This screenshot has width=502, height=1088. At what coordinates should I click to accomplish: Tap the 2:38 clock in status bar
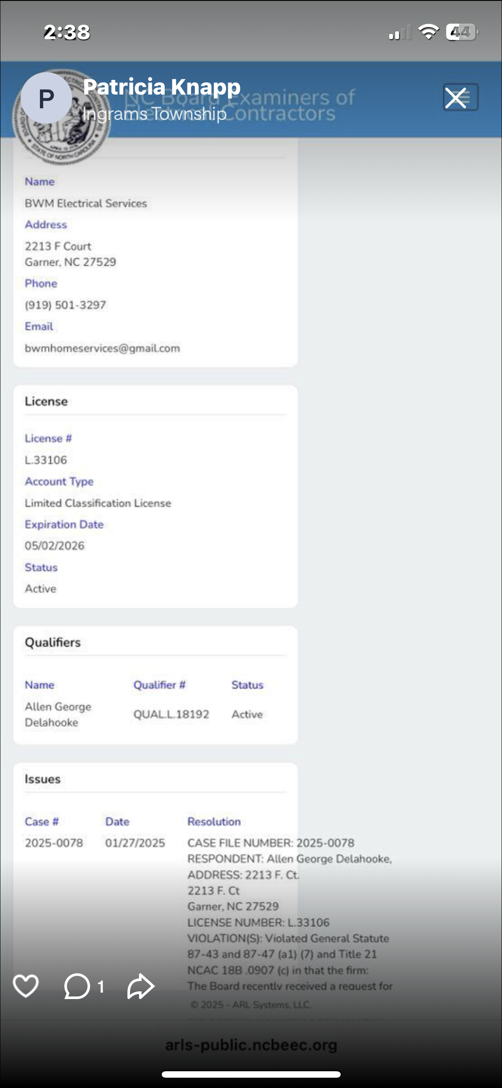coord(67,32)
